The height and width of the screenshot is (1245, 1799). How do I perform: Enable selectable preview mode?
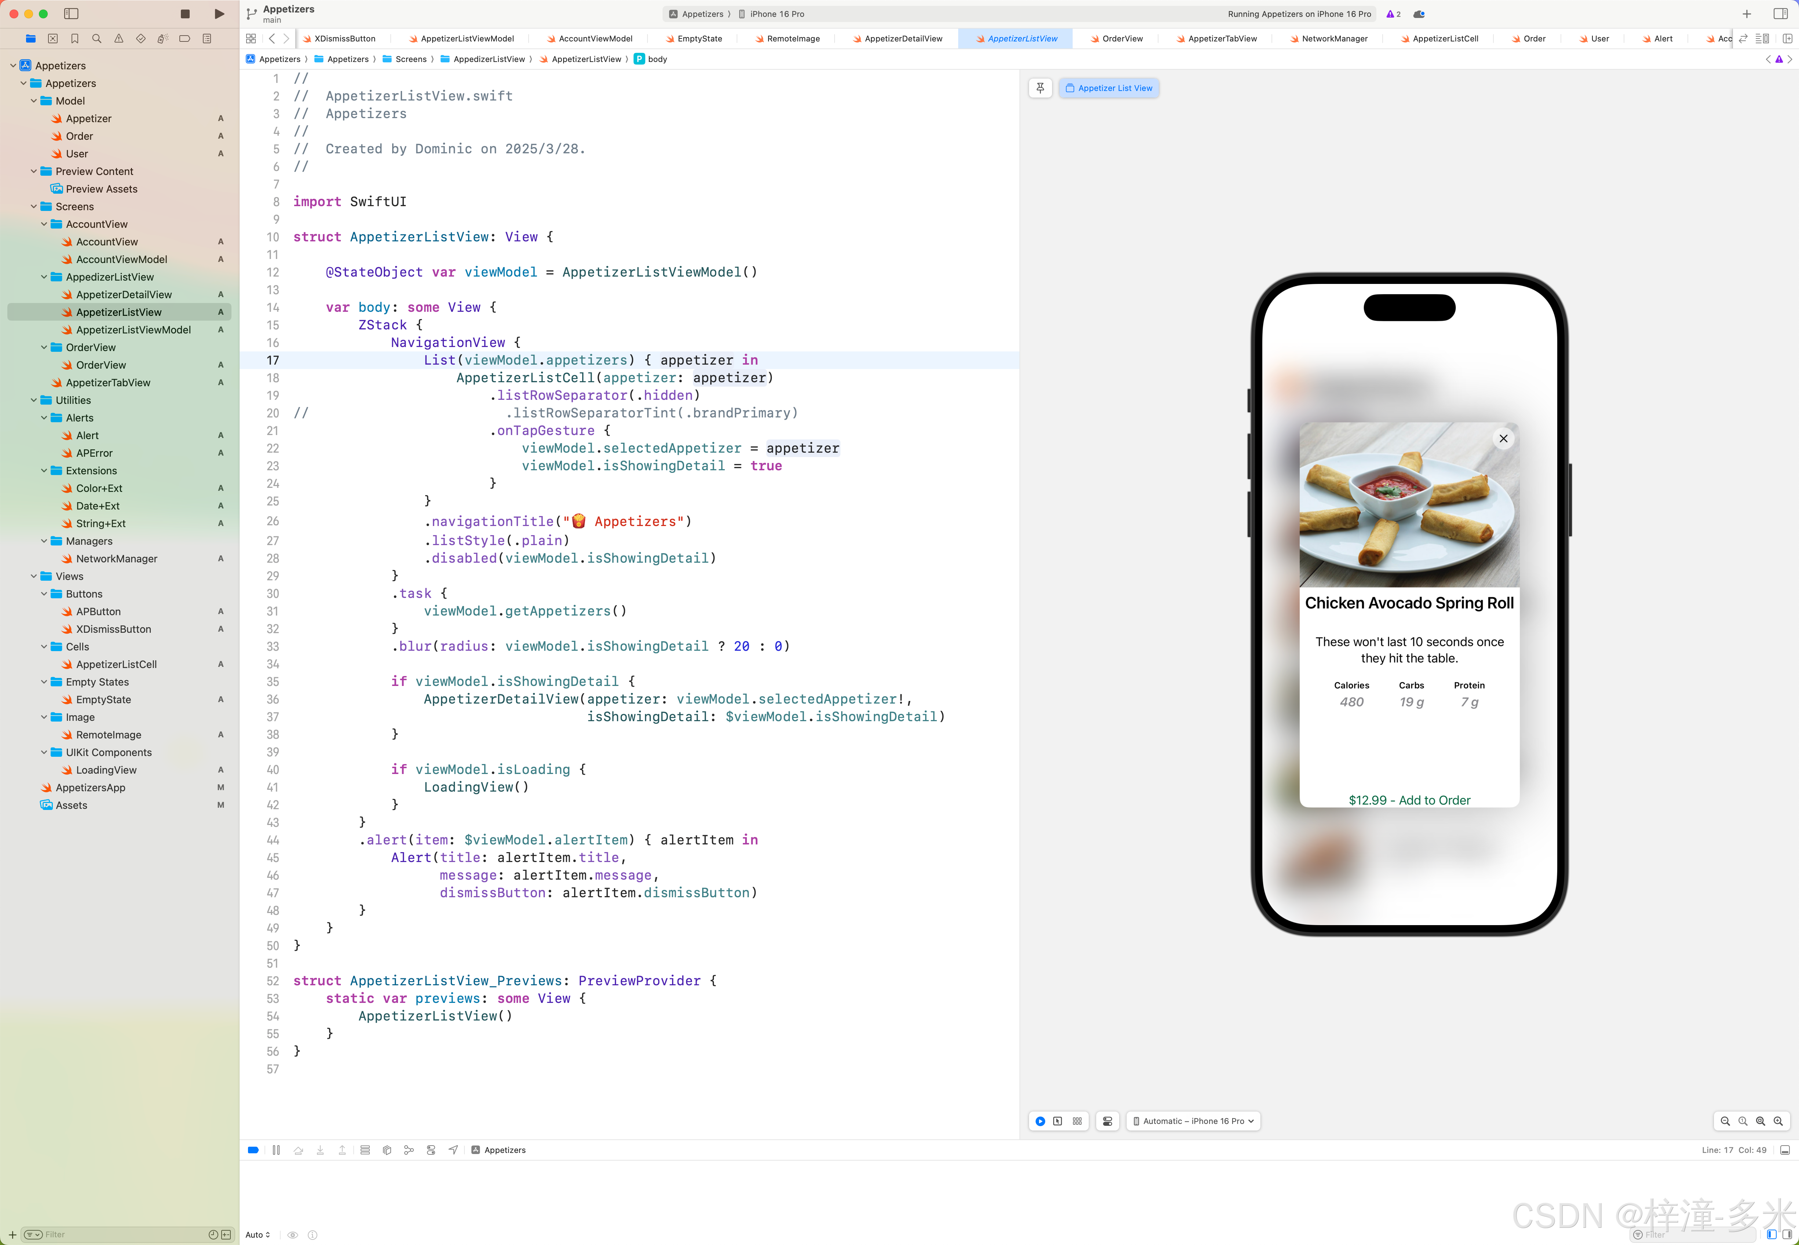1058,1121
